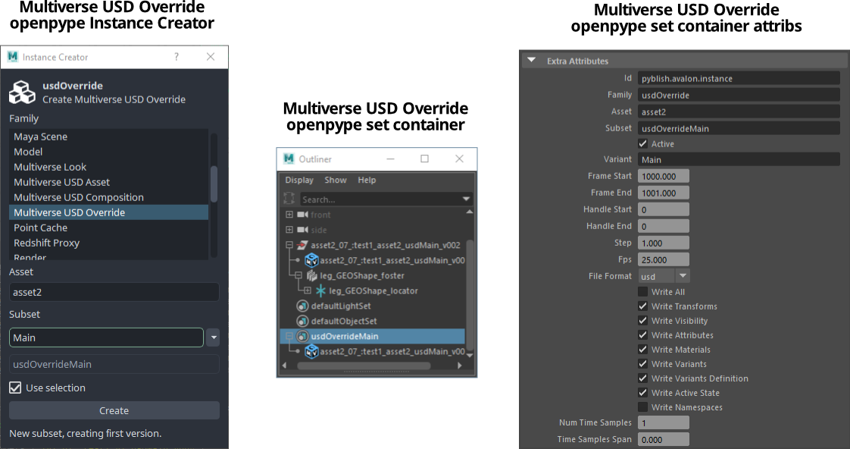850x449 pixels.
Task: Toggle the Write Visibility checkbox
Action: pos(643,320)
